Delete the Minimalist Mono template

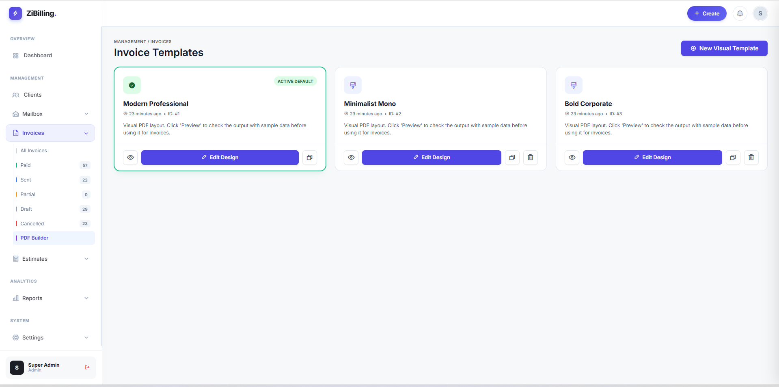tap(530, 158)
